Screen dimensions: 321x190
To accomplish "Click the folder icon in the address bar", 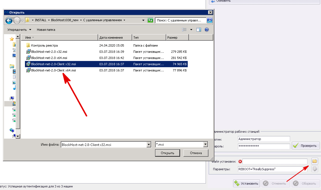I will click(x=28, y=20).
